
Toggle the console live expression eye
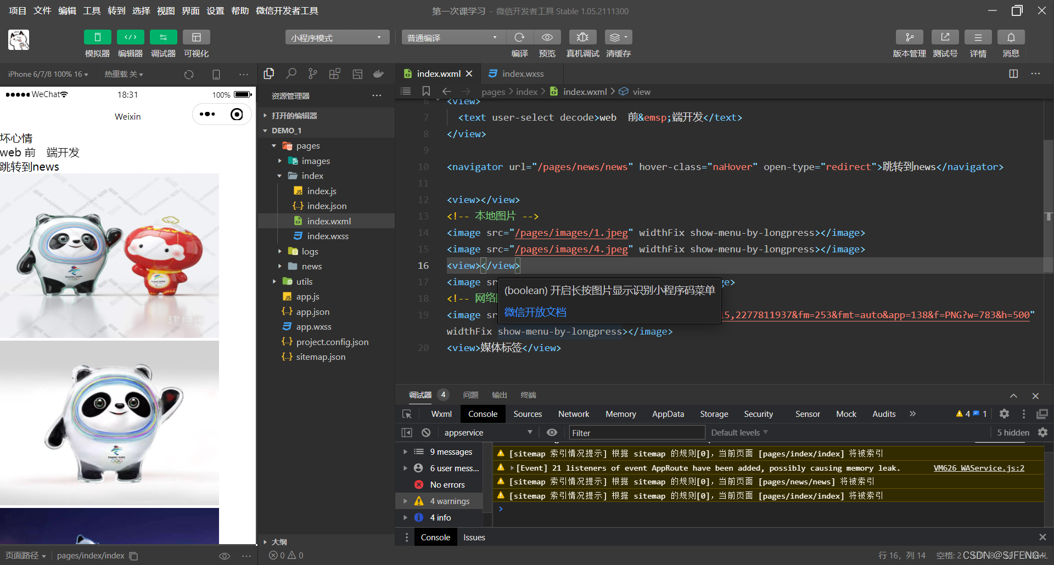click(x=552, y=433)
